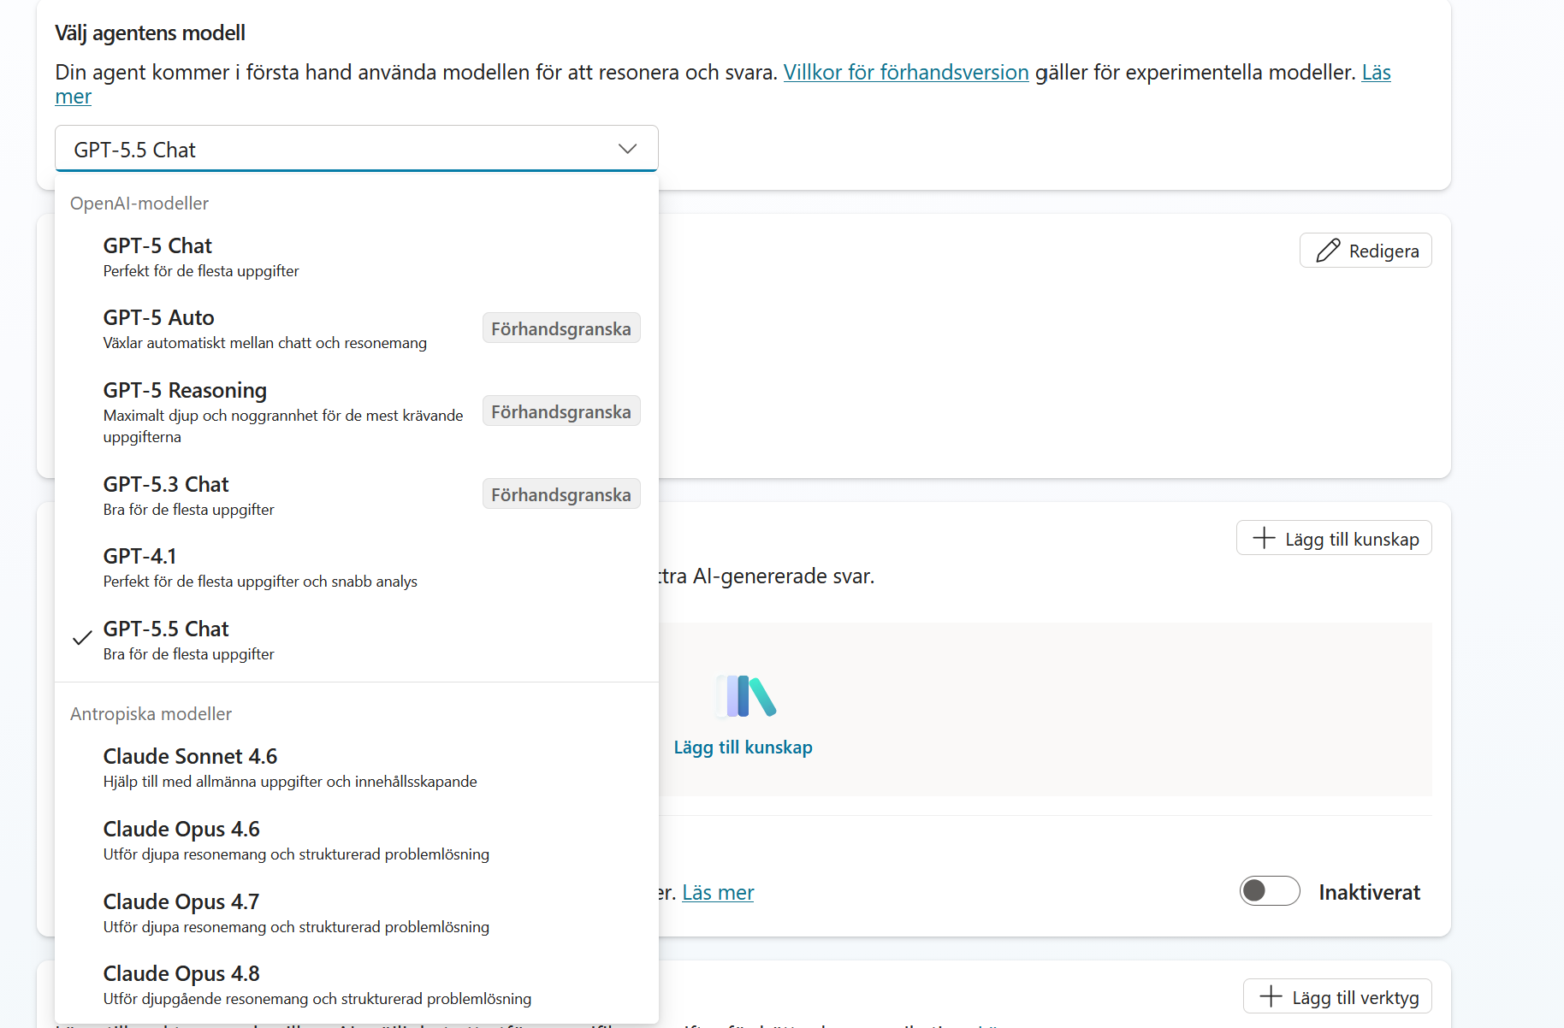Select GPT-5.3 Chat model option
The height and width of the screenshot is (1028, 1564).
pos(356,496)
